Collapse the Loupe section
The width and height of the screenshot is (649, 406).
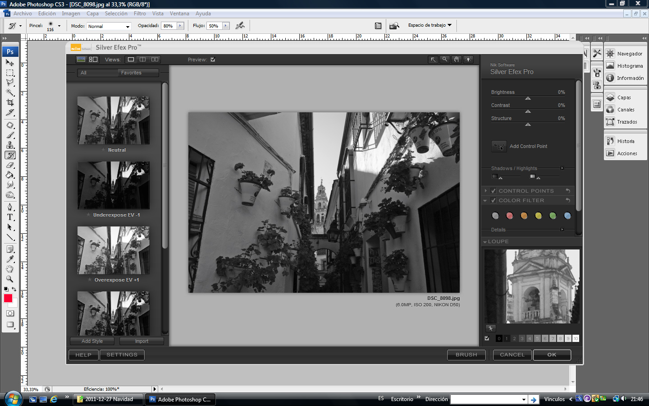(485, 242)
